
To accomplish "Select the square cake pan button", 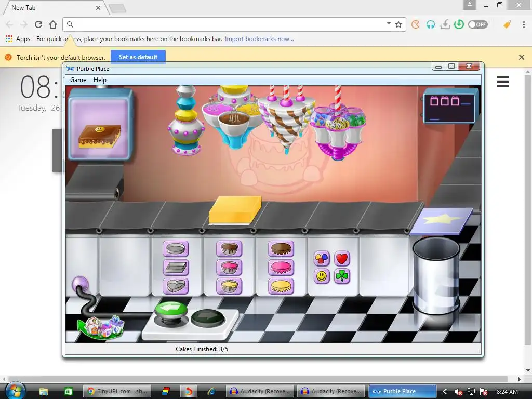I will 176,268.
